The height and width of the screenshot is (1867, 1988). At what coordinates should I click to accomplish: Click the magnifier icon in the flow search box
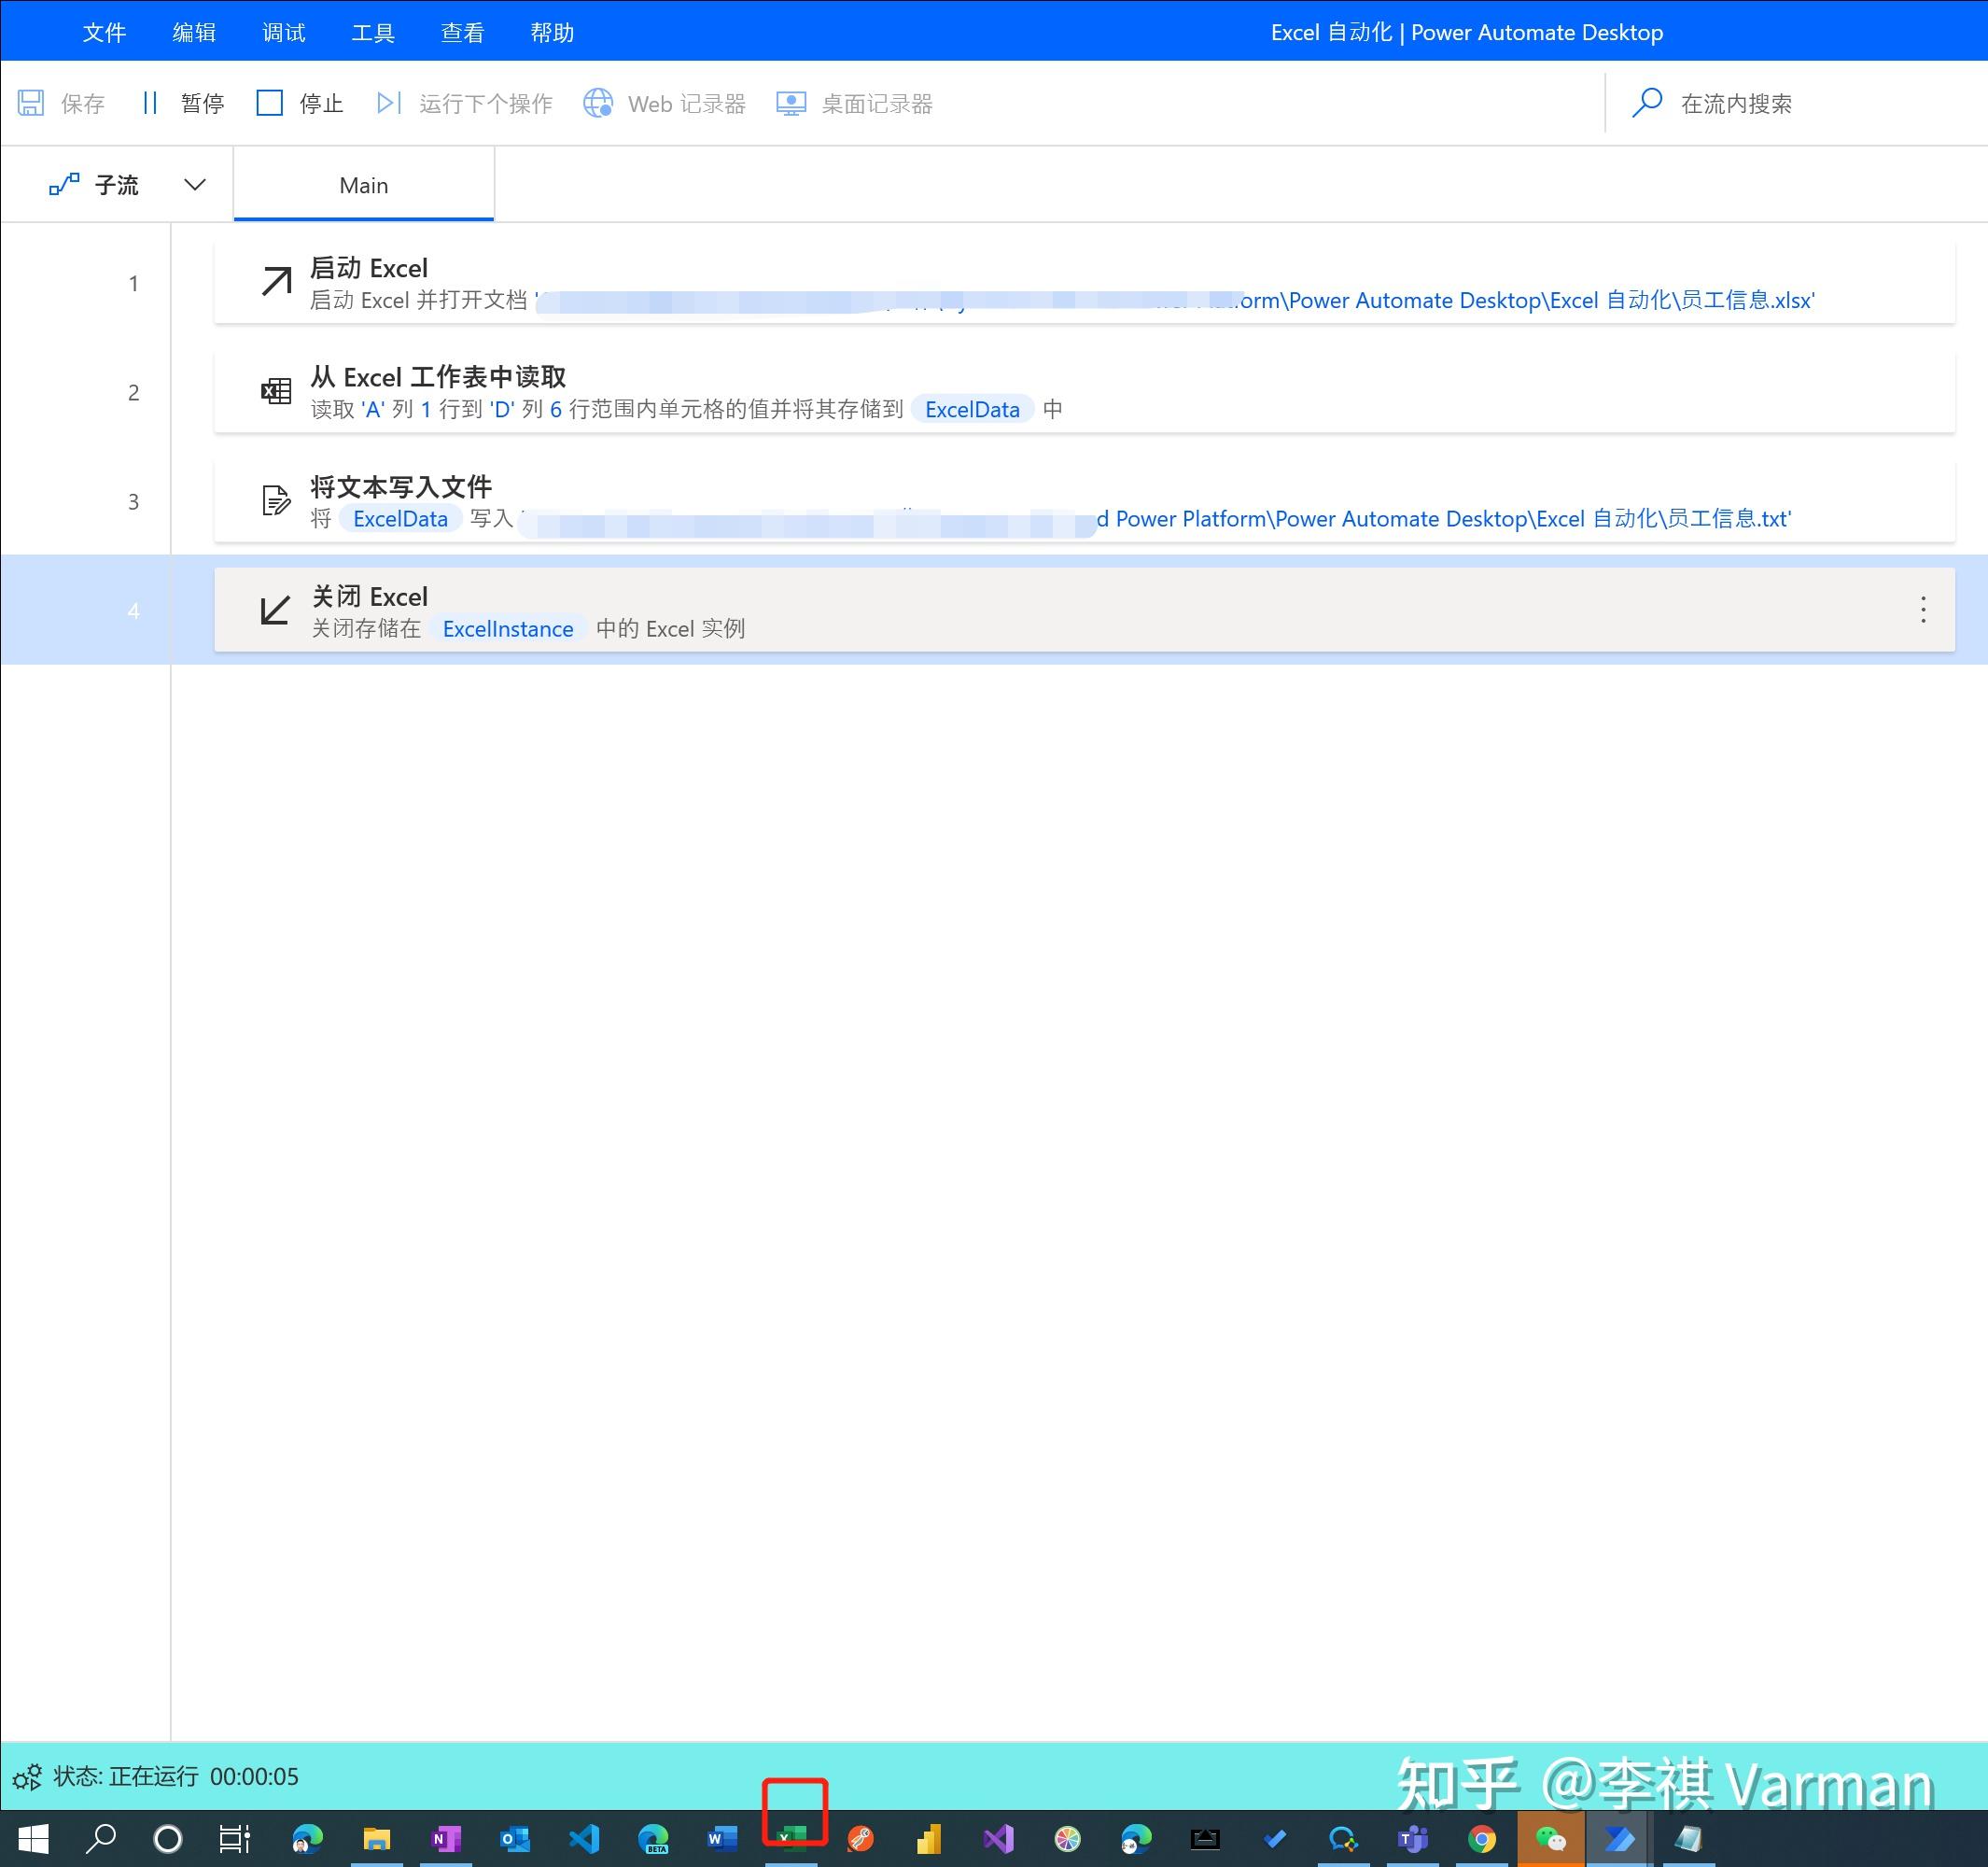(1647, 102)
